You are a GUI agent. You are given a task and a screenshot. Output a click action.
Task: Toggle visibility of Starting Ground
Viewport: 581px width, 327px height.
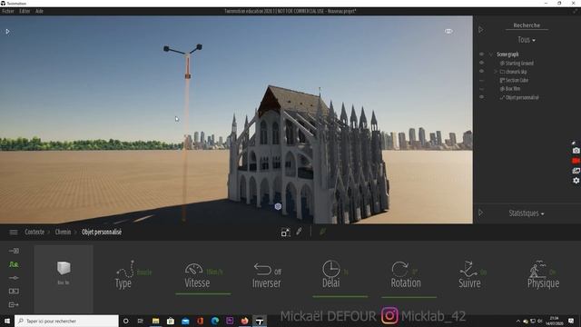[481, 63]
